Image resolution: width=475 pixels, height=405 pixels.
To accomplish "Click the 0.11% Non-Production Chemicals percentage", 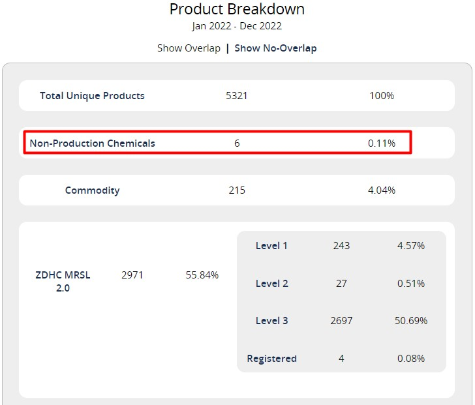I will [x=382, y=143].
